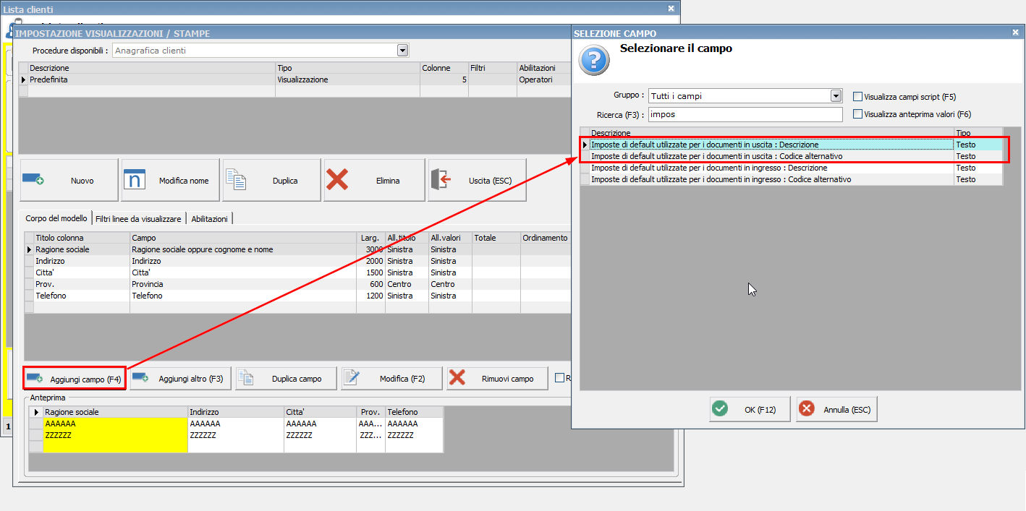Image resolution: width=1026 pixels, height=511 pixels.
Task: Click Totale column header
Action: coord(496,238)
